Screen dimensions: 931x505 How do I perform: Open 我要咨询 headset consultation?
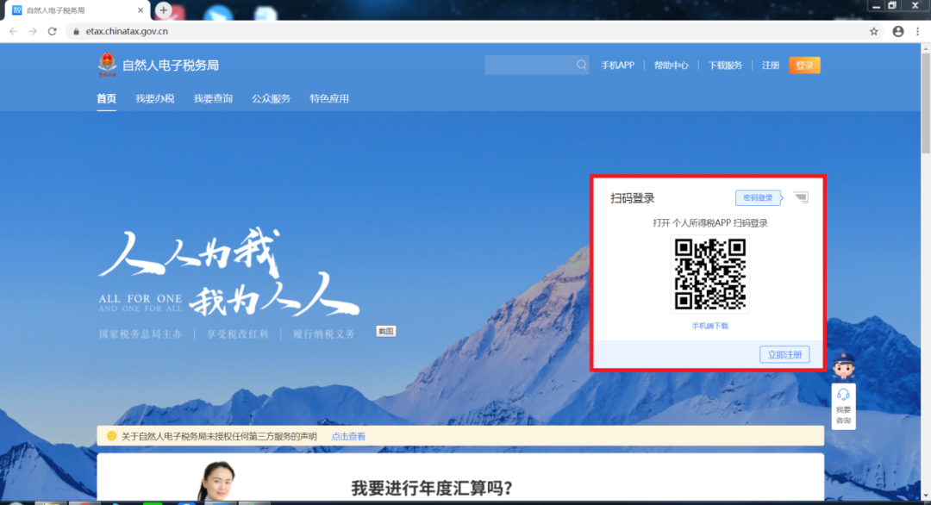843,407
